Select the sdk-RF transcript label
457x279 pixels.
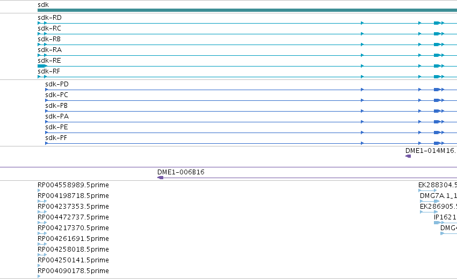(x=49, y=71)
